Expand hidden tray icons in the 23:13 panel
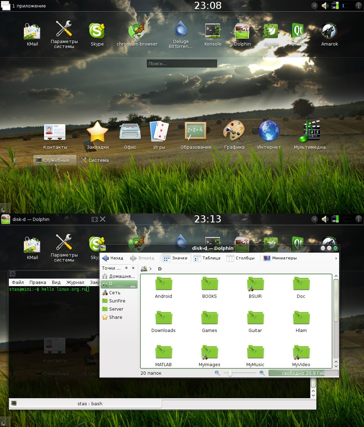Image resolution: width=364 pixels, height=427 pixels. pos(314,219)
